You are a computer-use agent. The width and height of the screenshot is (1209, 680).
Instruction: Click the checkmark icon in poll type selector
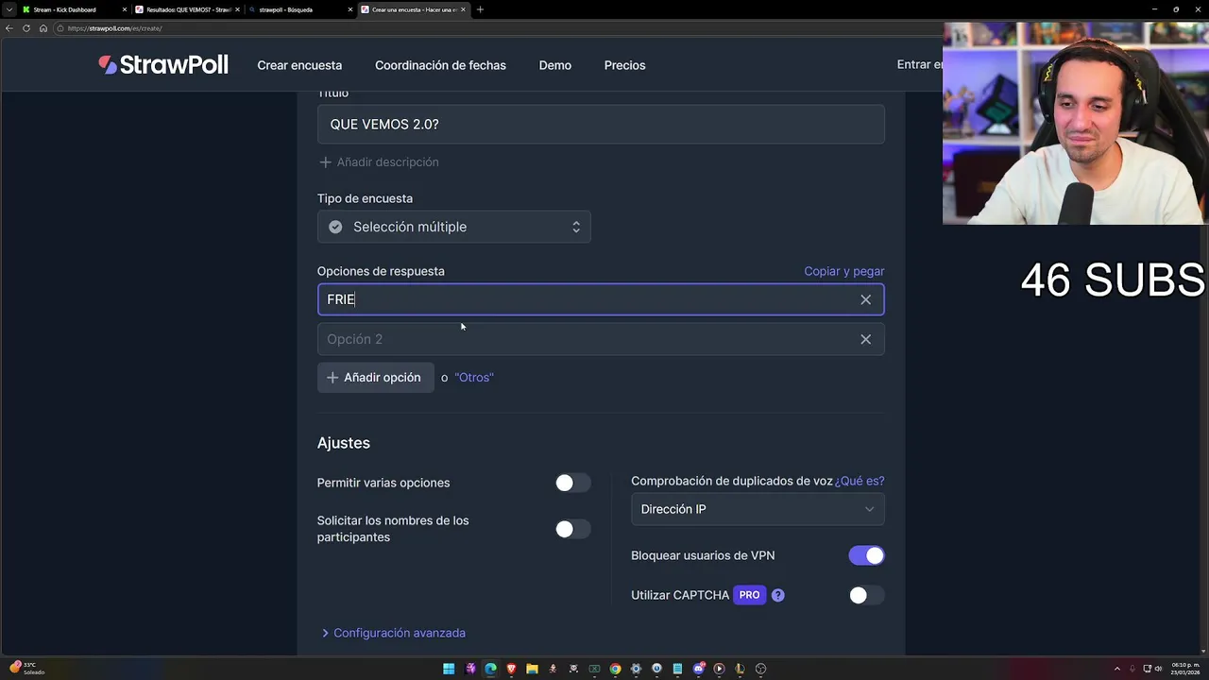pyautogui.click(x=335, y=227)
